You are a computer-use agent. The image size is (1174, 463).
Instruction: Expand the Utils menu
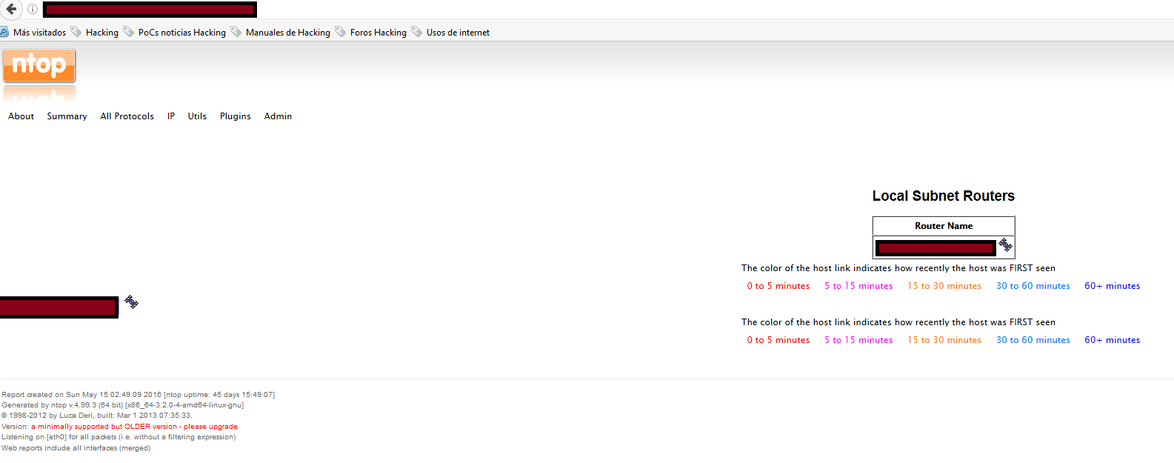coord(197,116)
